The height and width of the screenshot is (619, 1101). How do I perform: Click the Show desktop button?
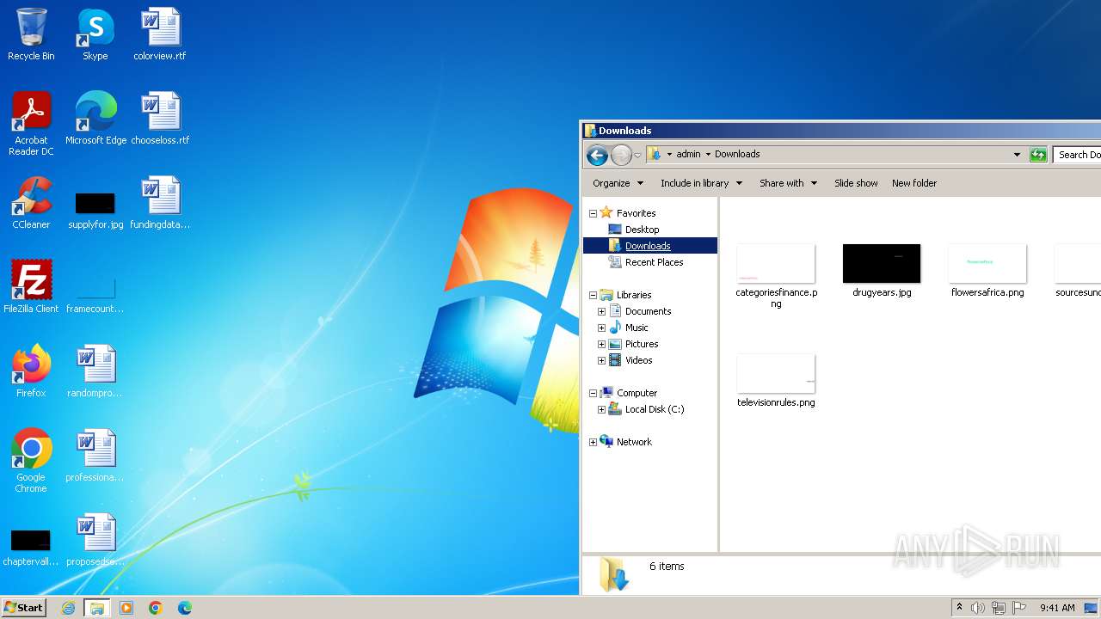pos(1091,608)
